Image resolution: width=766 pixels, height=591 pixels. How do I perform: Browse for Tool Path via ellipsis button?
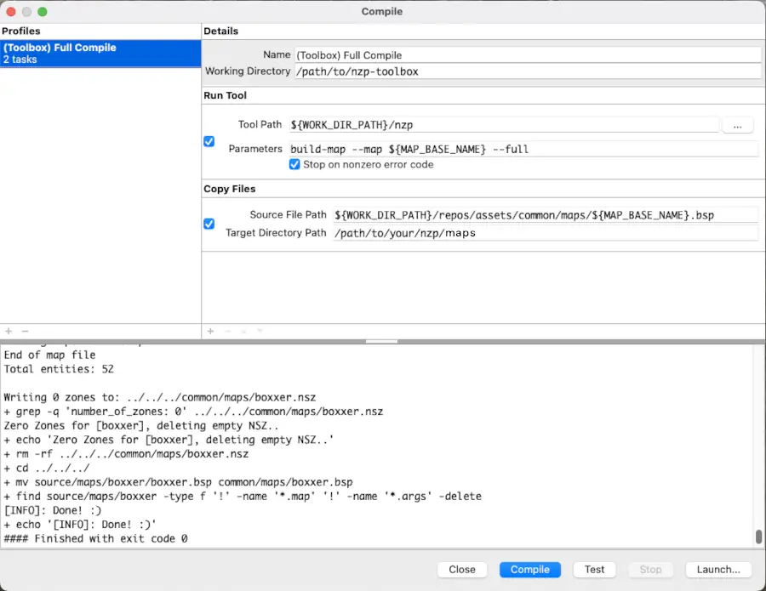(737, 124)
